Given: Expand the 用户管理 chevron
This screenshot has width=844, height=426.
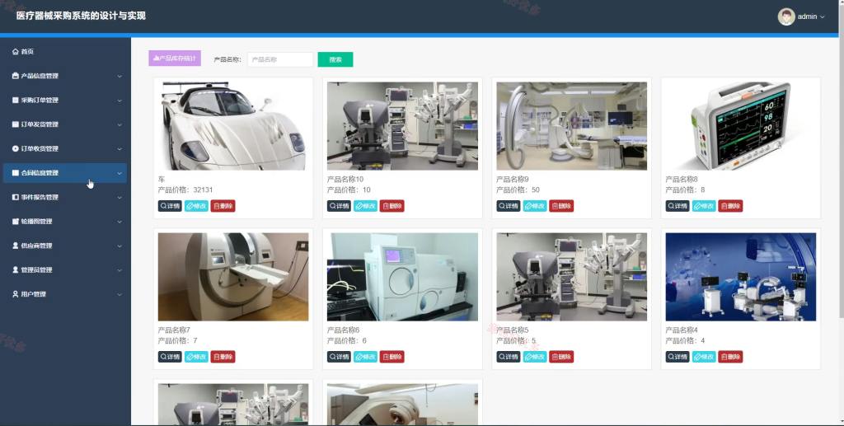Looking at the screenshot, I should pyautogui.click(x=120, y=295).
